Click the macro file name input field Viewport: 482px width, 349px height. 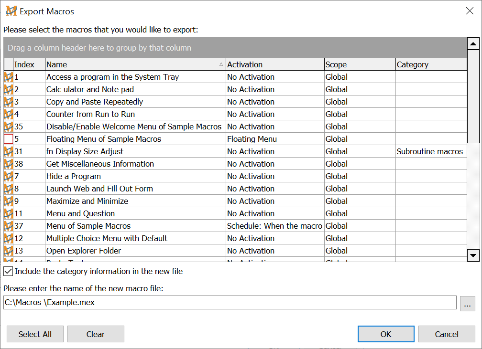230,302
